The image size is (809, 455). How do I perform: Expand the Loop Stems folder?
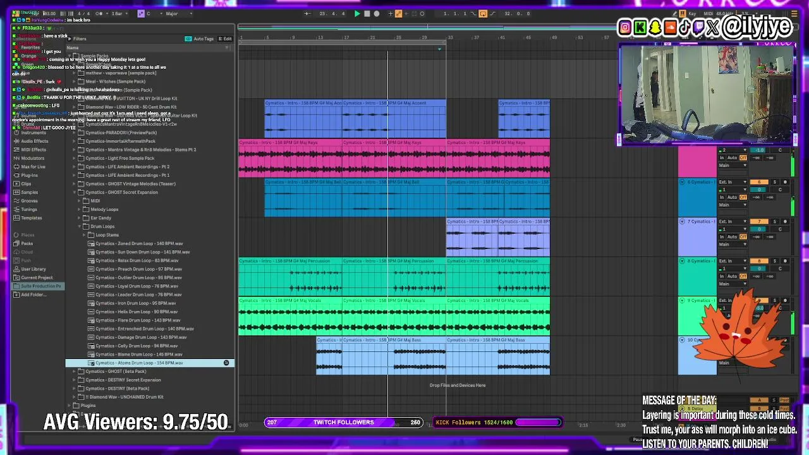pos(84,235)
